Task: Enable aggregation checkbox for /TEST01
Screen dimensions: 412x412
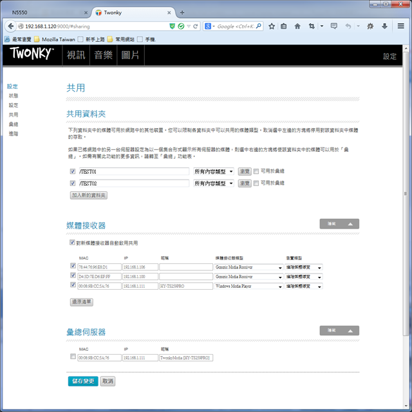Action: pos(256,171)
